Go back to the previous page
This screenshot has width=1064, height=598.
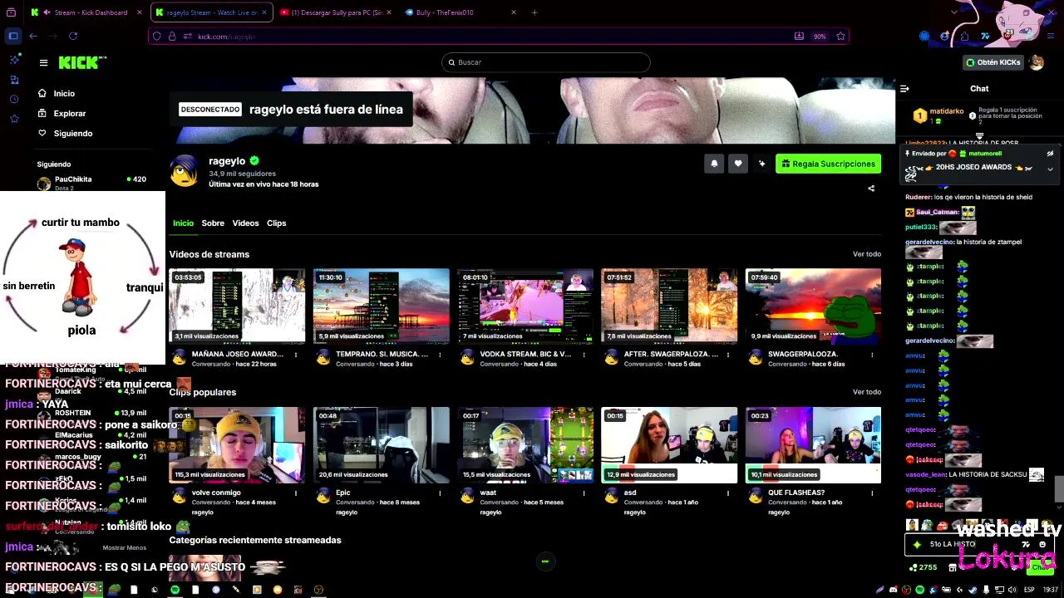(x=33, y=36)
